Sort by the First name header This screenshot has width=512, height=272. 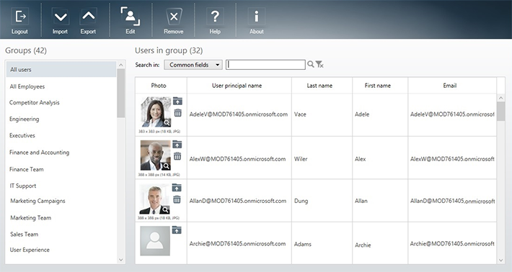pyautogui.click(x=380, y=86)
